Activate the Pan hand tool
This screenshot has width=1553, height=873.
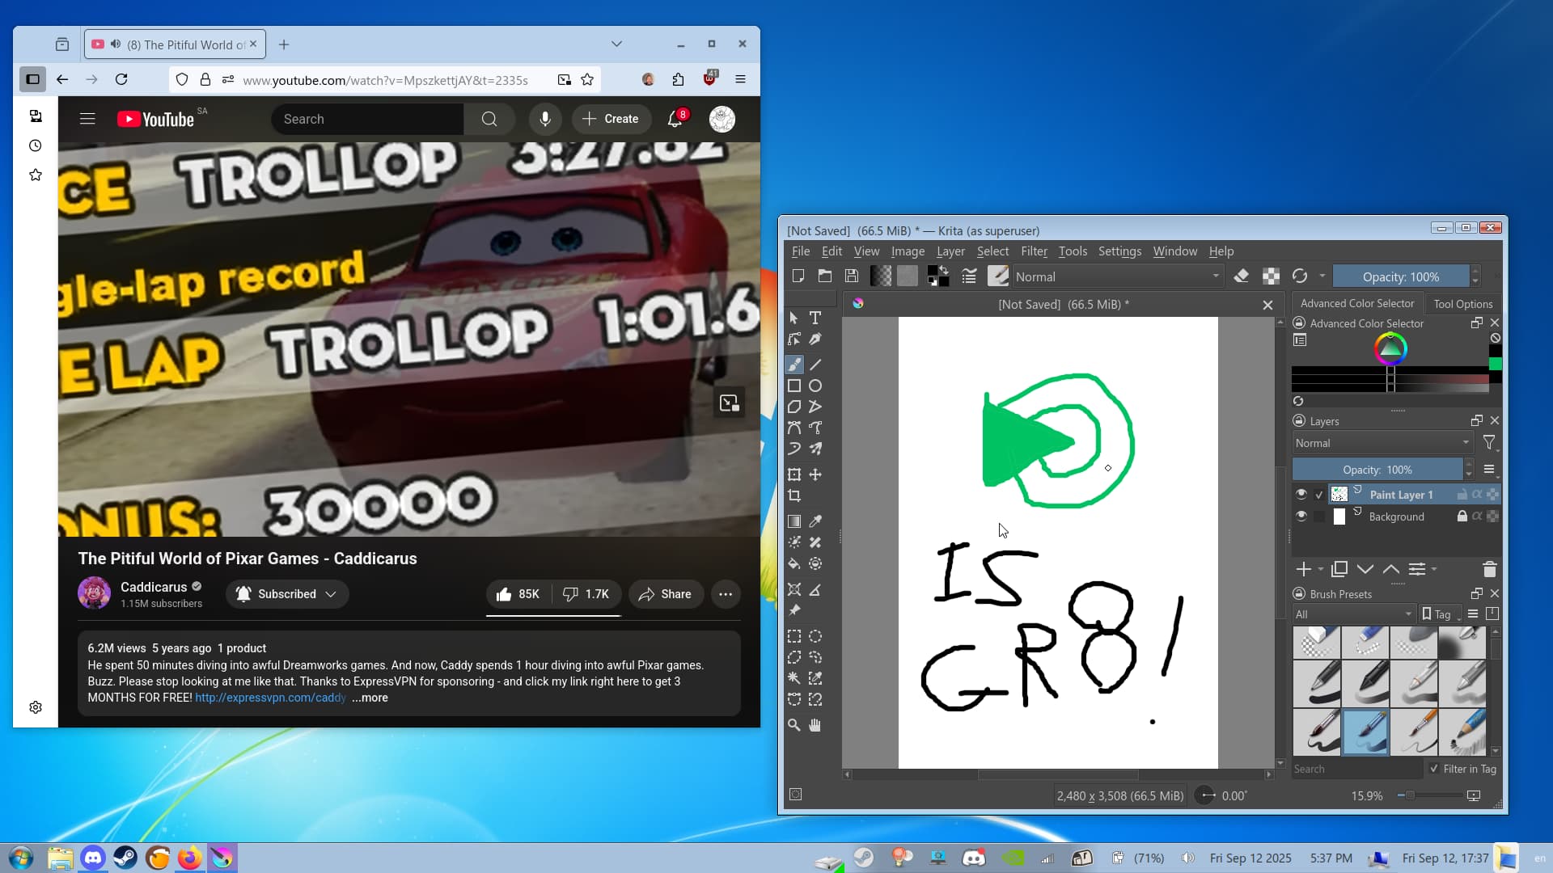[x=815, y=725]
